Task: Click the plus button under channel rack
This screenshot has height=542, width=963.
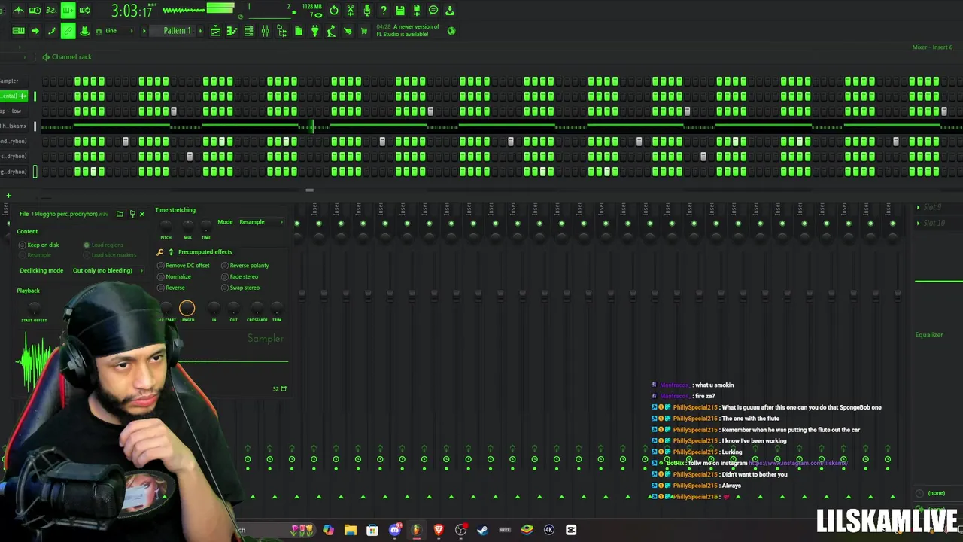Action: click(x=8, y=196)
